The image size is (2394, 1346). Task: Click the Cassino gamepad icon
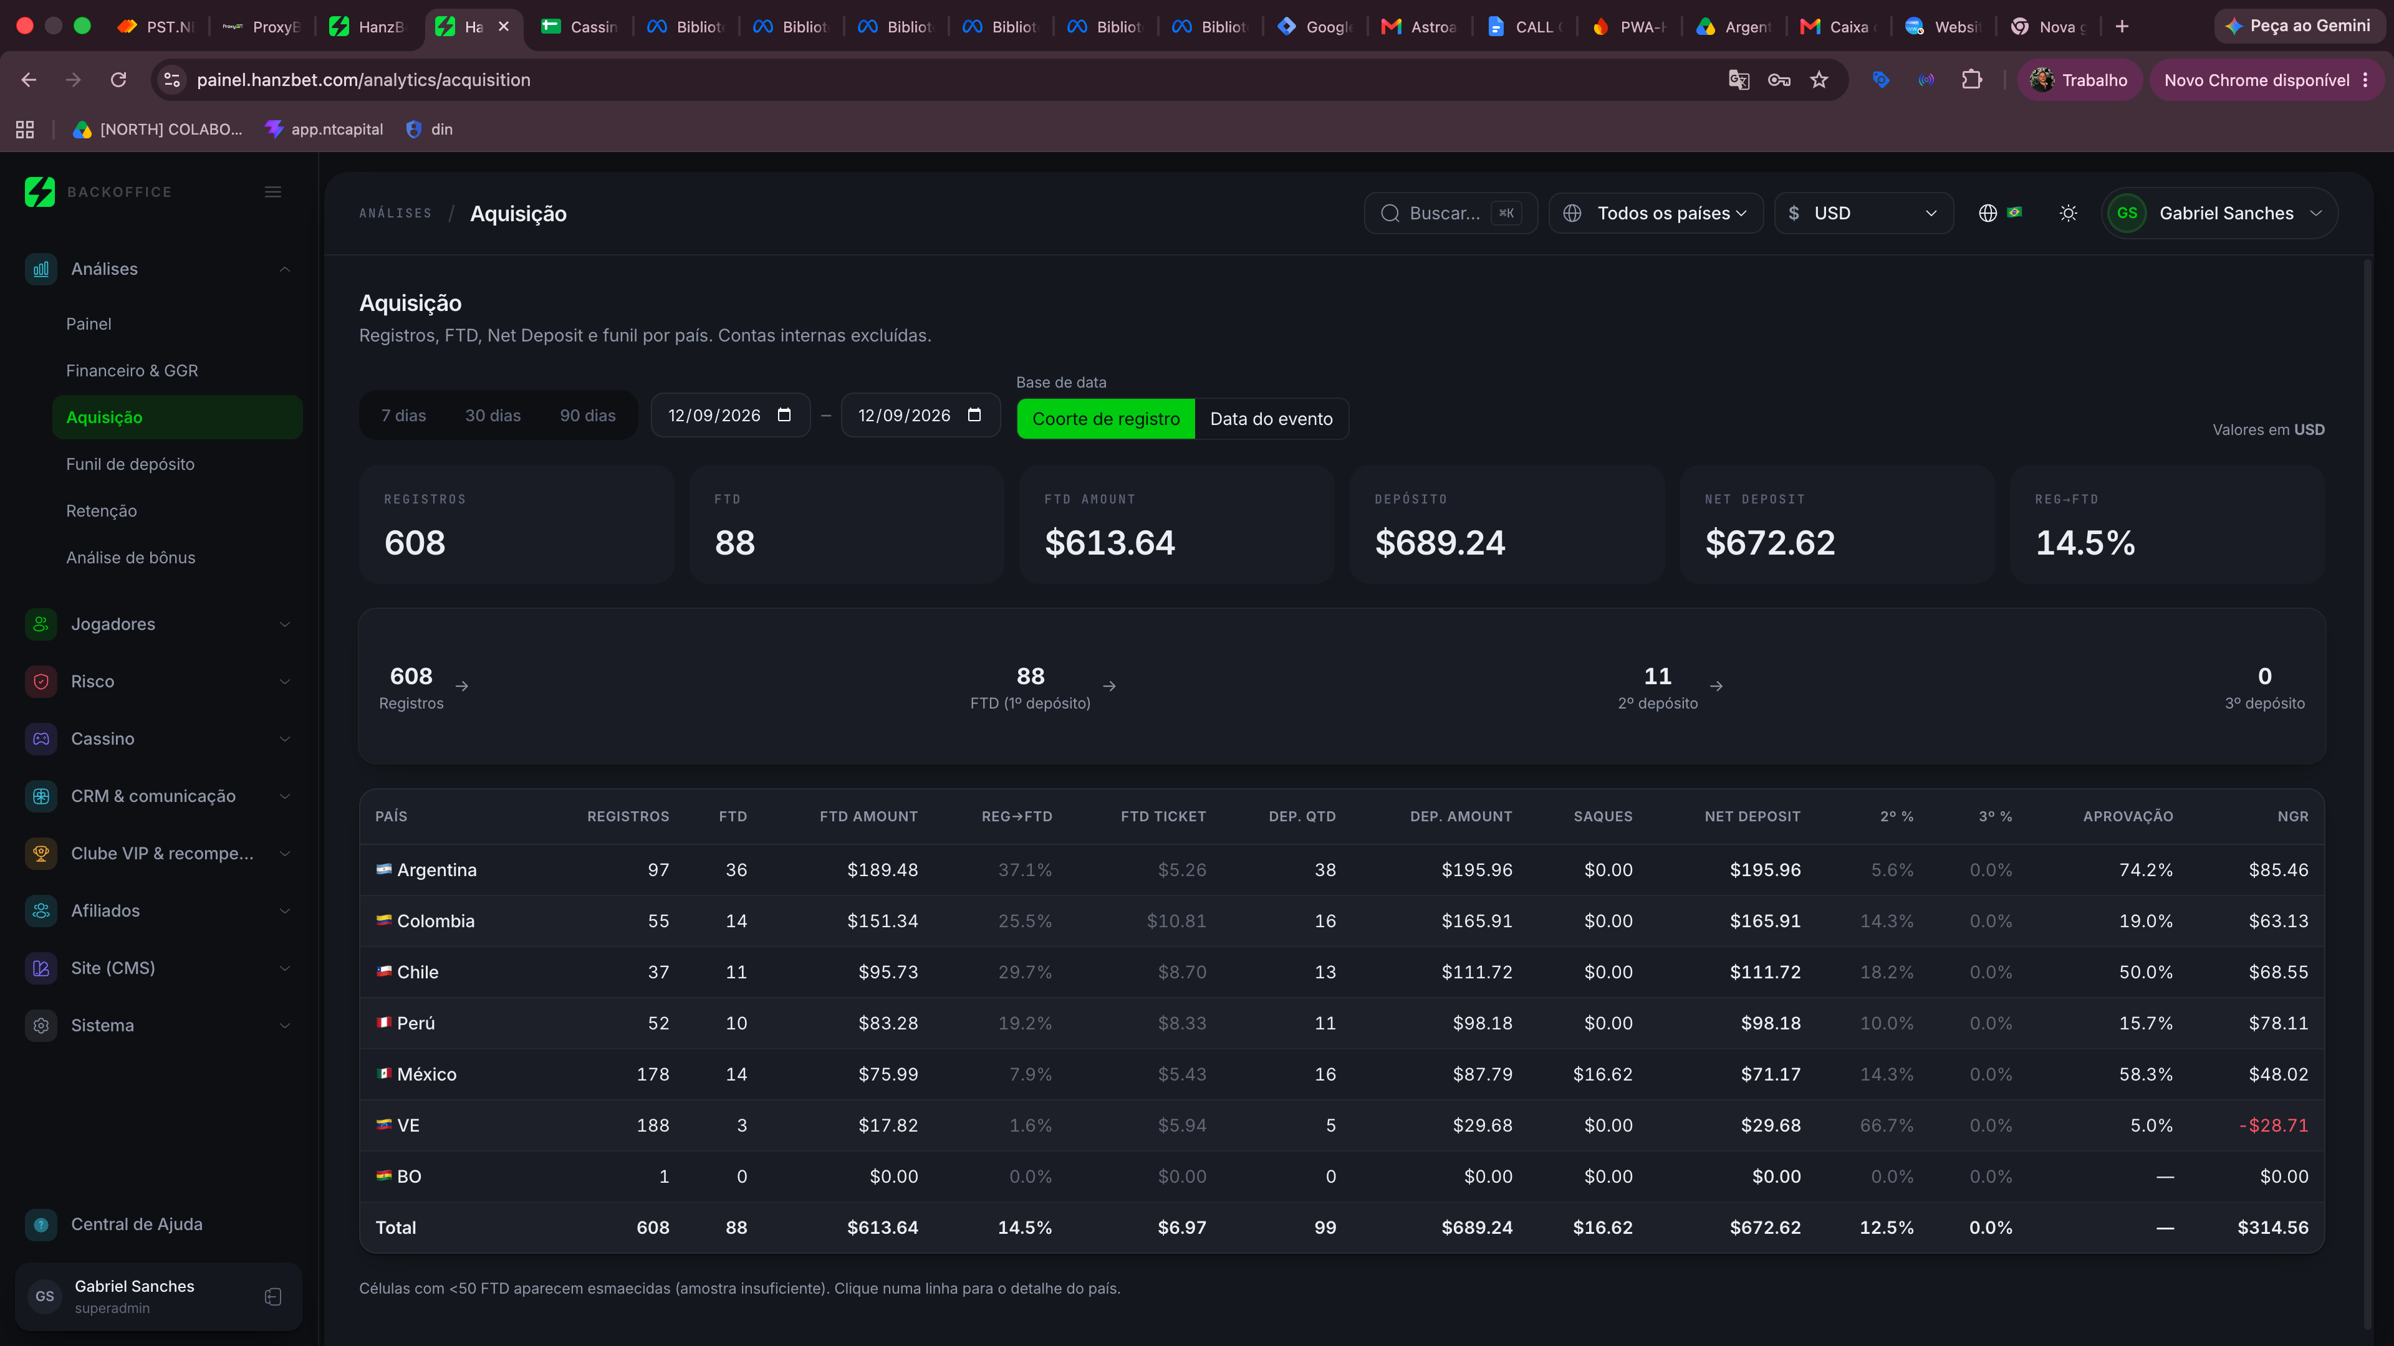point(41,740)
